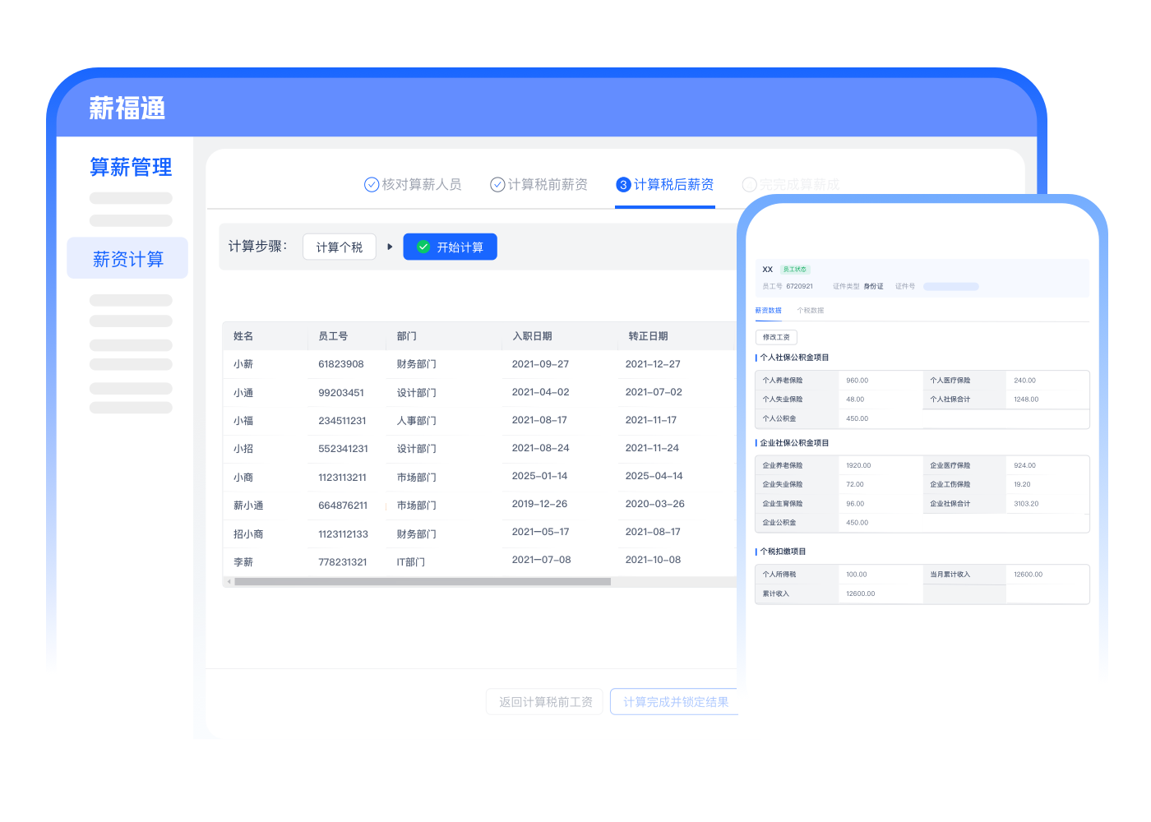Viewport: 1151px width, 822px height.
Task: Click 返回计算税前工资 button
Action: point(545,702)
